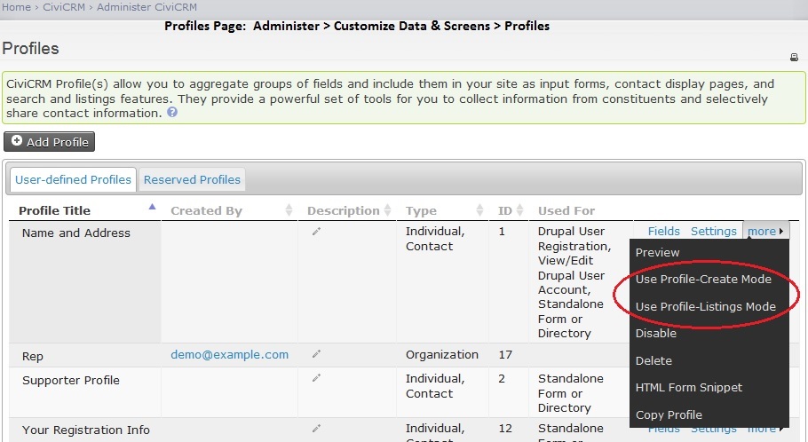Image resolution: width=808 pixels, height=442 pixels.
Task: Go to Administer CiviCRM breadcrumb link
Action: [x=147, y=7]
